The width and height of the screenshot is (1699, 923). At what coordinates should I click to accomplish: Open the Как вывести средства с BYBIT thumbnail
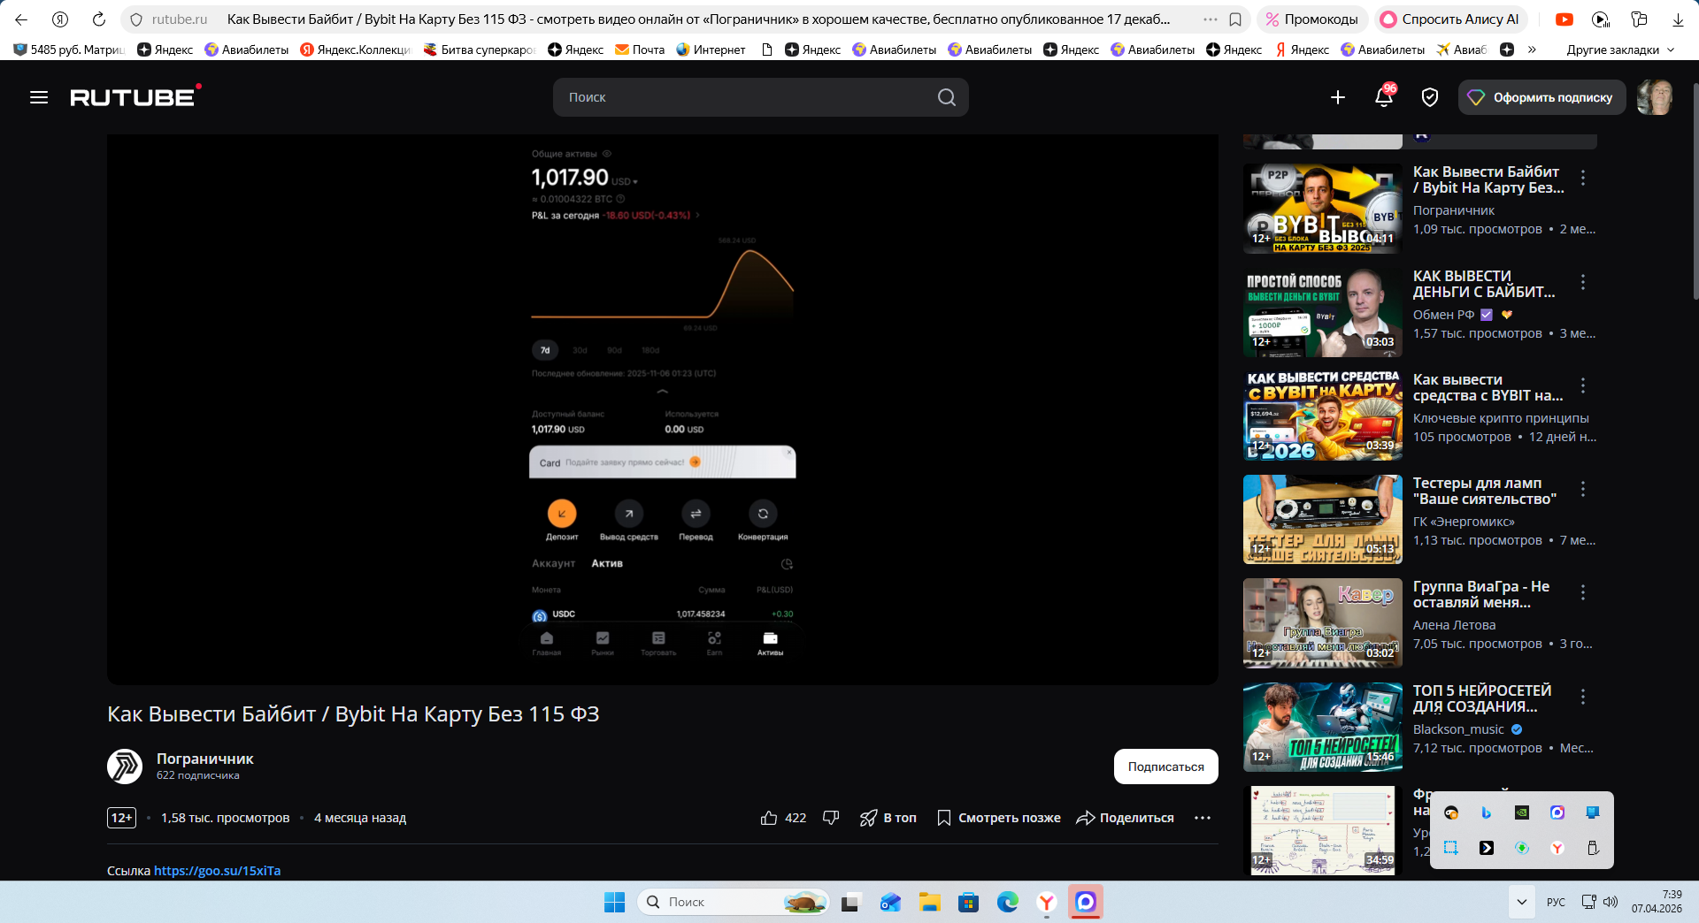coord(1323,416)
